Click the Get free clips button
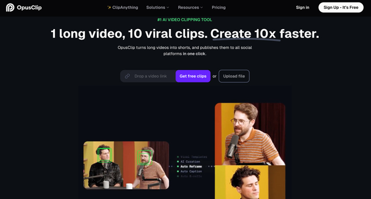The height and width of the screenshot is (199, 371). pyautogui.click(x=193, y=76)
